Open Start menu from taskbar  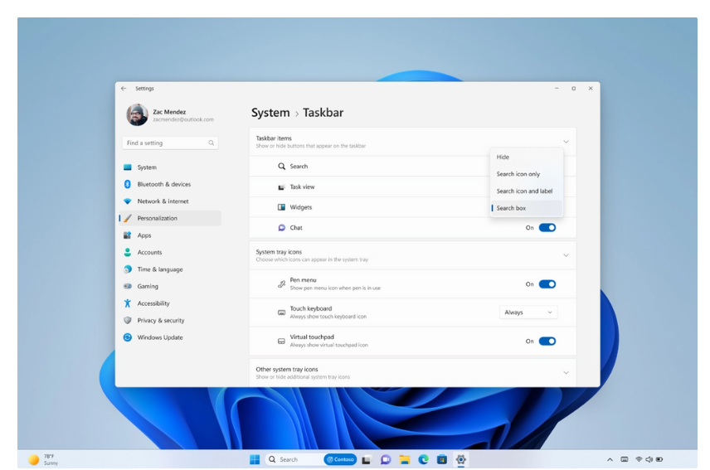(x=255, y=459)
